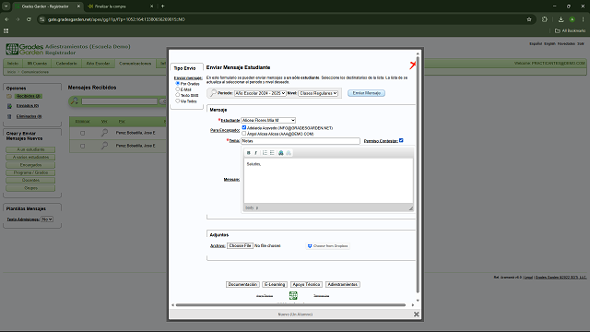Open the Estudiante selection dropdown

pyautogui.click(x=268, y=120)
